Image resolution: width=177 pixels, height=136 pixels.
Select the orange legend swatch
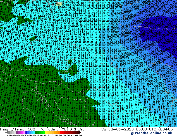click(x=57, y=133)
